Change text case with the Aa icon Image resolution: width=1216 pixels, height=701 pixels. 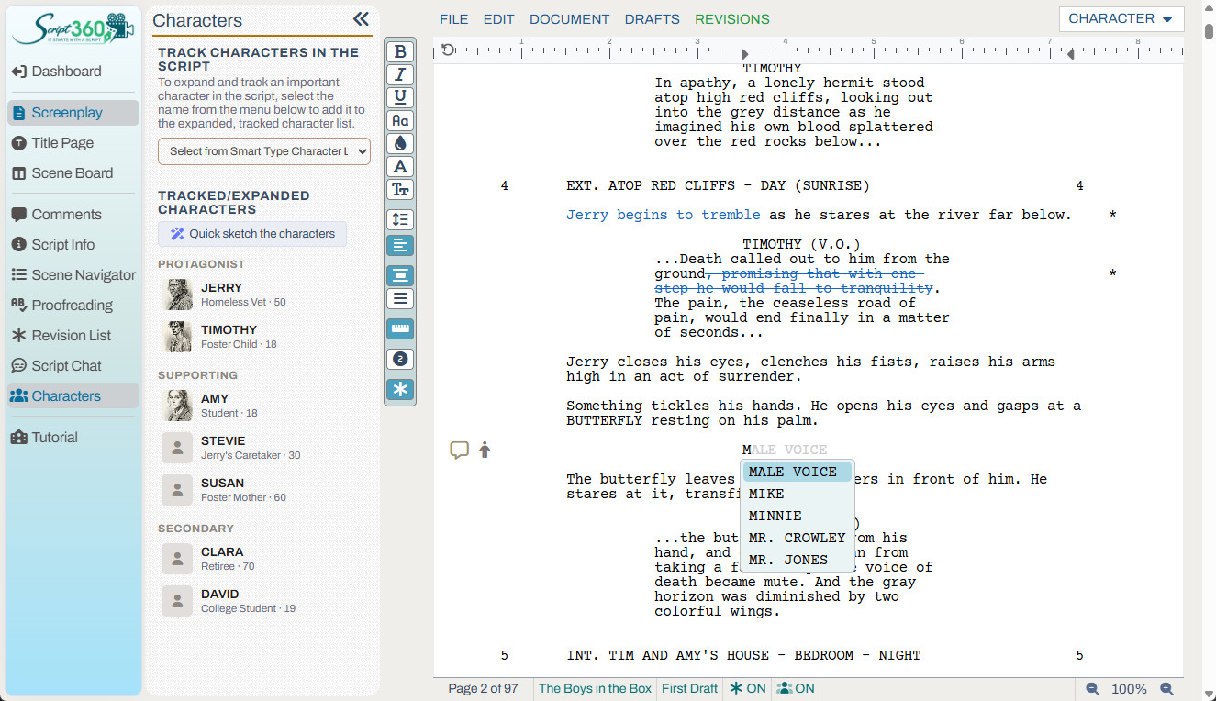pos(399,120)
